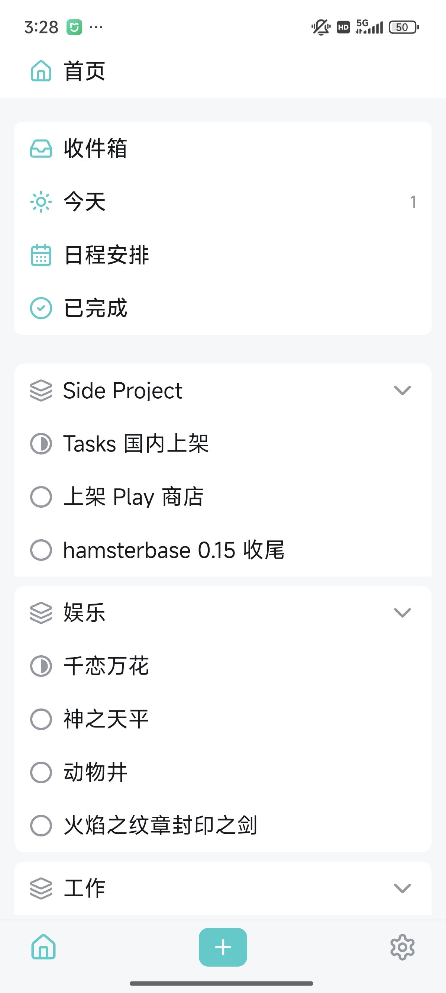The width and height of the screenshot is (446, 993).
Task: Open settings via the gear icon
Action: [402, 947]
